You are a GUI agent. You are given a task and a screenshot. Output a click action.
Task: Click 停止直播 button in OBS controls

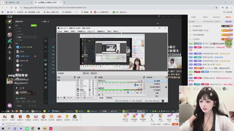pyautogui.click(x=157, y=81)
